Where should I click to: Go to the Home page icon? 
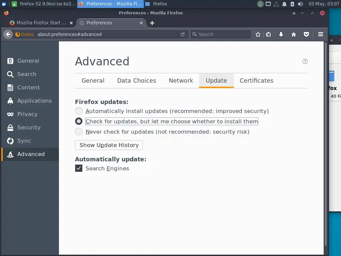tap(294, 34)
